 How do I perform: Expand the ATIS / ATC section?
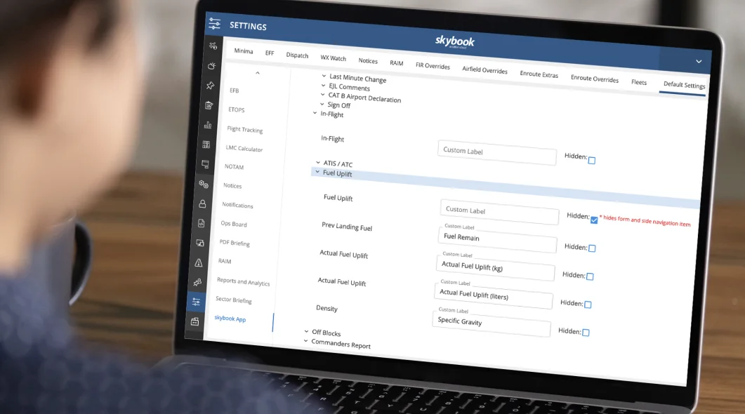pyautogui.click(x=318, y=162)
